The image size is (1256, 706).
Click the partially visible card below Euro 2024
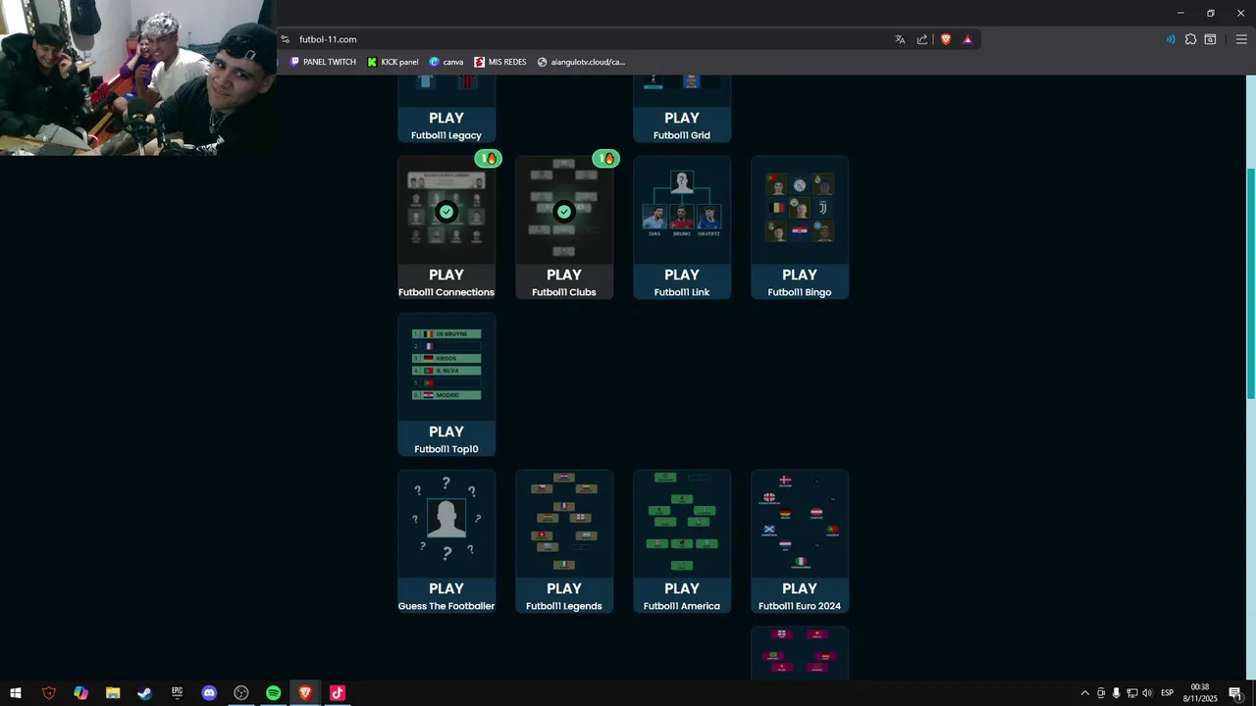tap(800, 653)
